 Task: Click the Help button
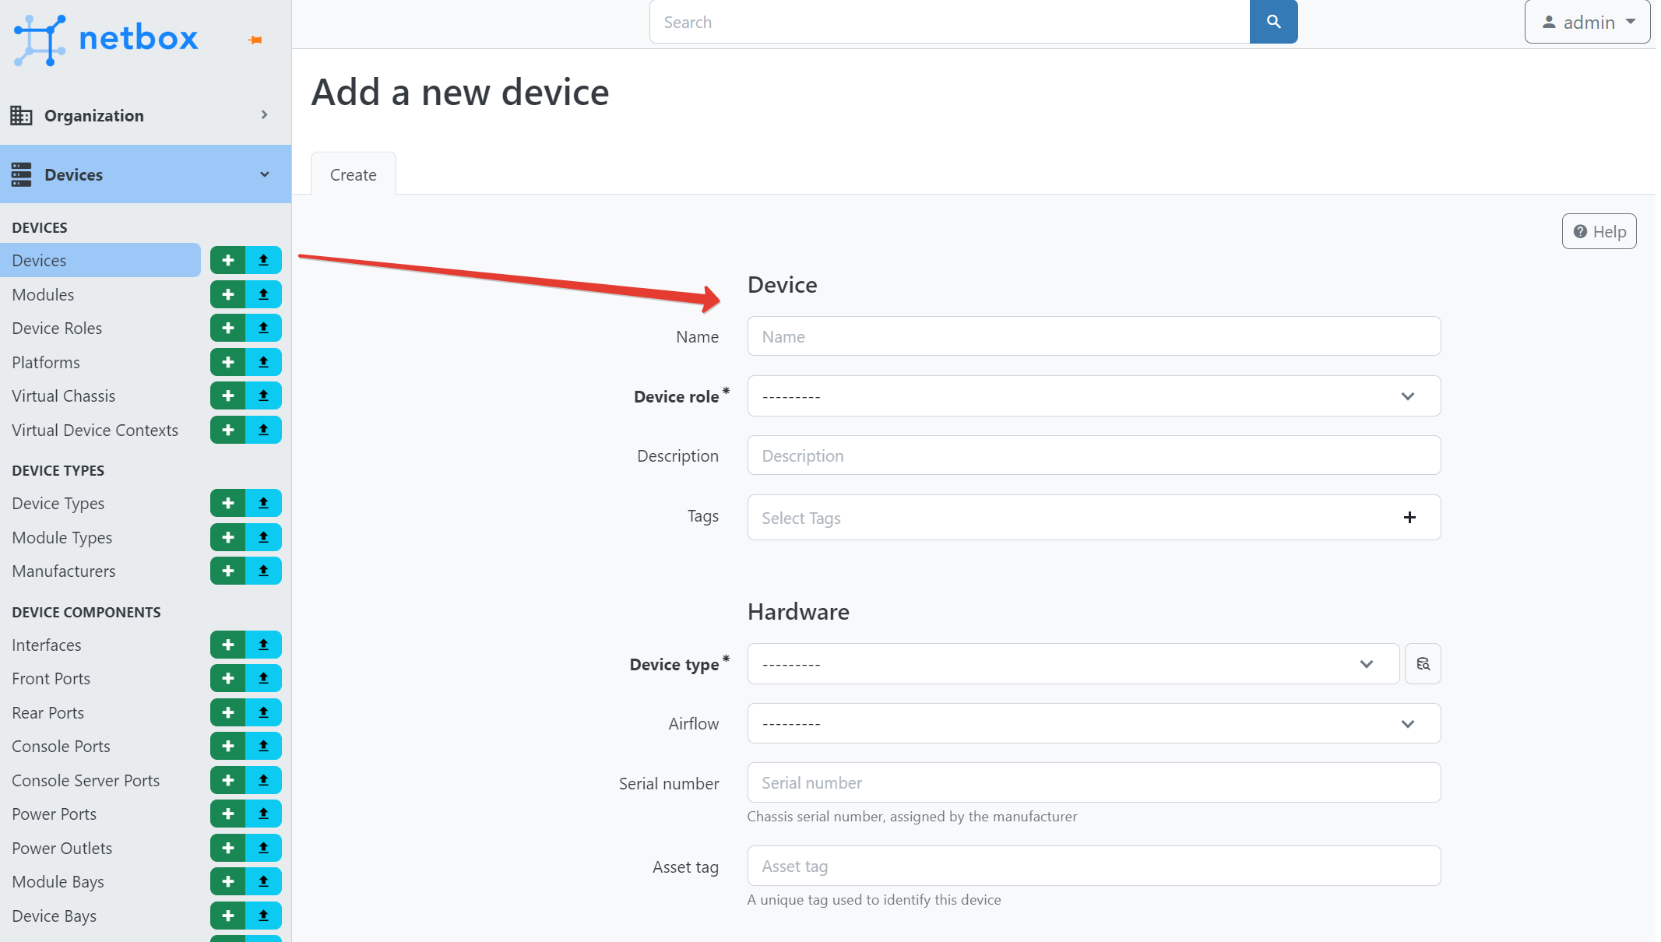(x=1599, y=231)
